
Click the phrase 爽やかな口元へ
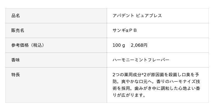136,81
